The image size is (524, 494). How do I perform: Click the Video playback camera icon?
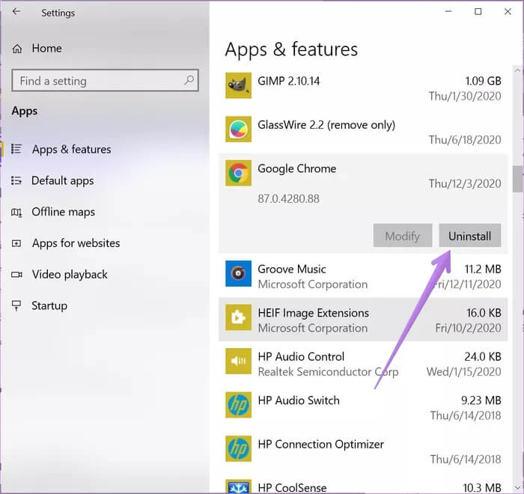16,275
